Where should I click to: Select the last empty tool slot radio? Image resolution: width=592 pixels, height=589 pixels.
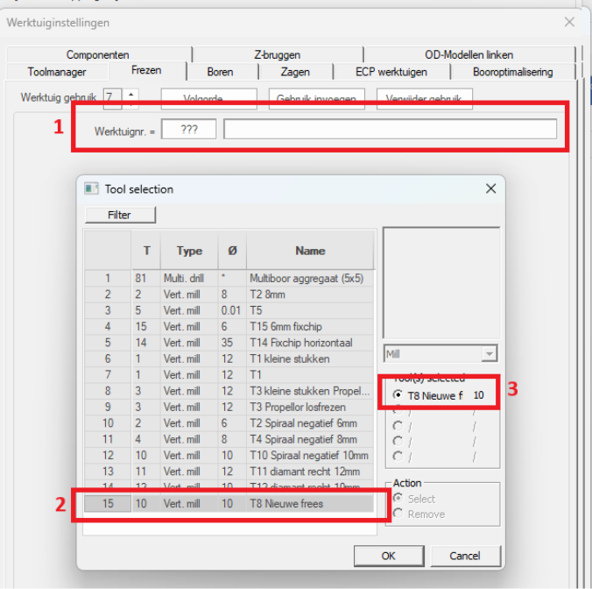(x=398, y=456)
